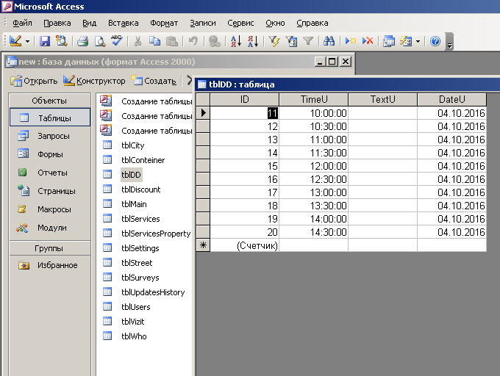Viewport: 500px width, 376px height.
Task: Click the Find binoculars icon
Action: pyautogui.click(x=329, y=42)
